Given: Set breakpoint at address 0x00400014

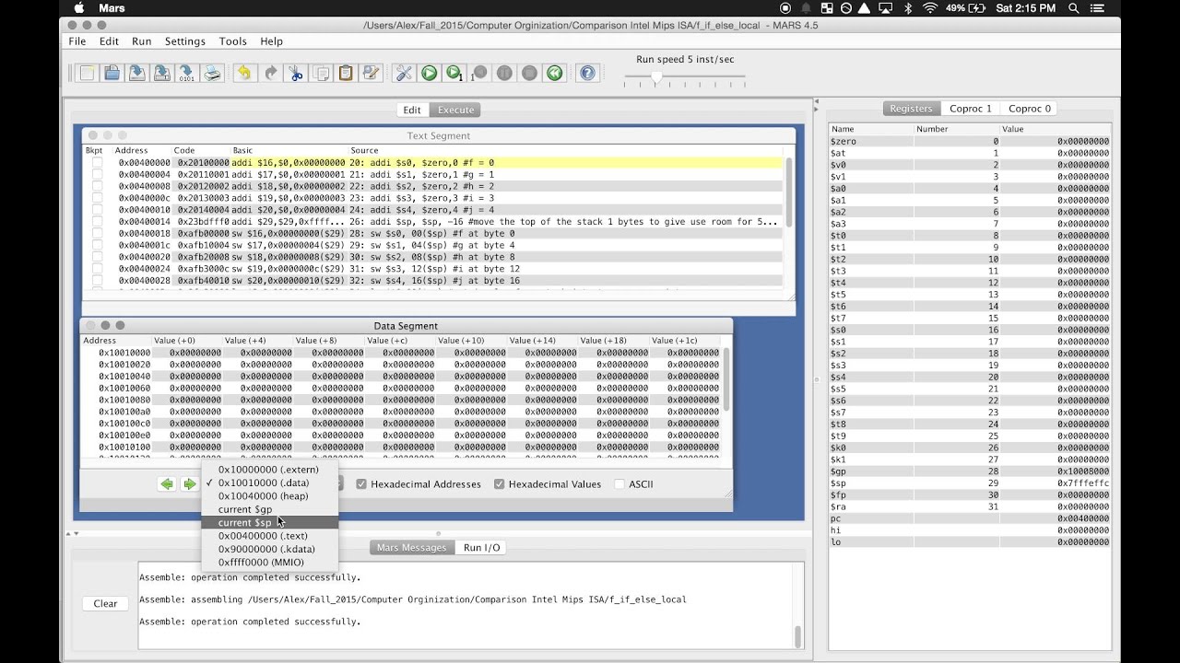Looking at the screenshot, I should coord(97,222).
